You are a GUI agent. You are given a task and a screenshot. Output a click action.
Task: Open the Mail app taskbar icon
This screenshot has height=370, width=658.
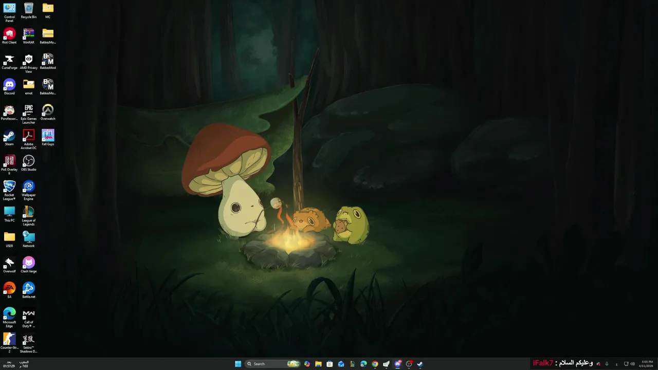[x=341, y=364]
